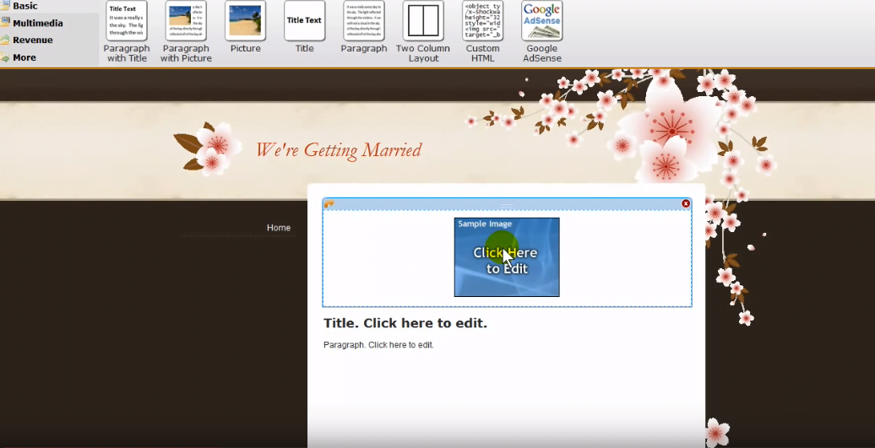Select the Title Text element
The image size is (875, 448).
[x=304, y=21]
